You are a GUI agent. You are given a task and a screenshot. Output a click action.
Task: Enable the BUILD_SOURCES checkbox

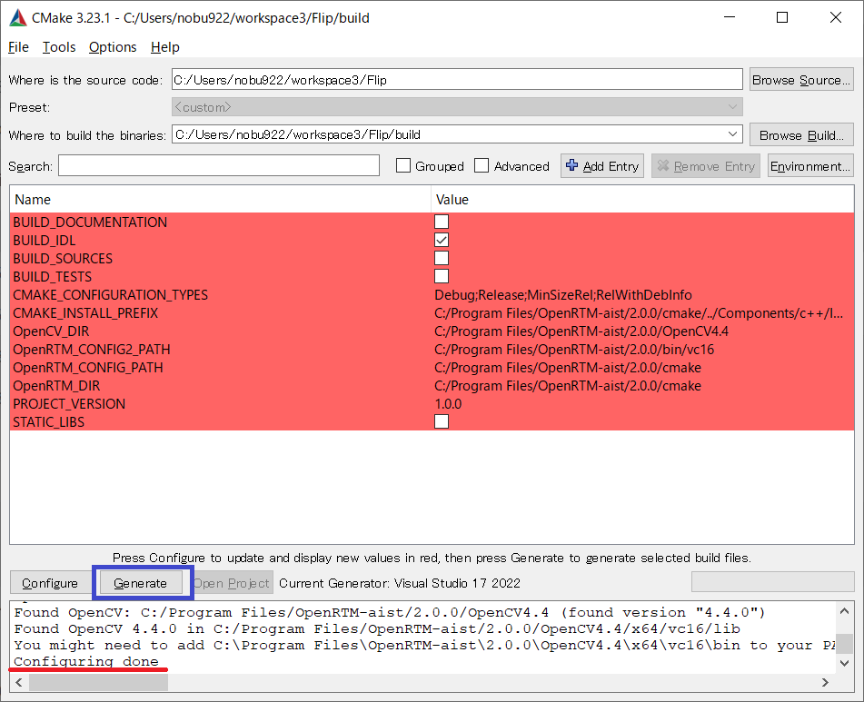(x=442, y=258)
